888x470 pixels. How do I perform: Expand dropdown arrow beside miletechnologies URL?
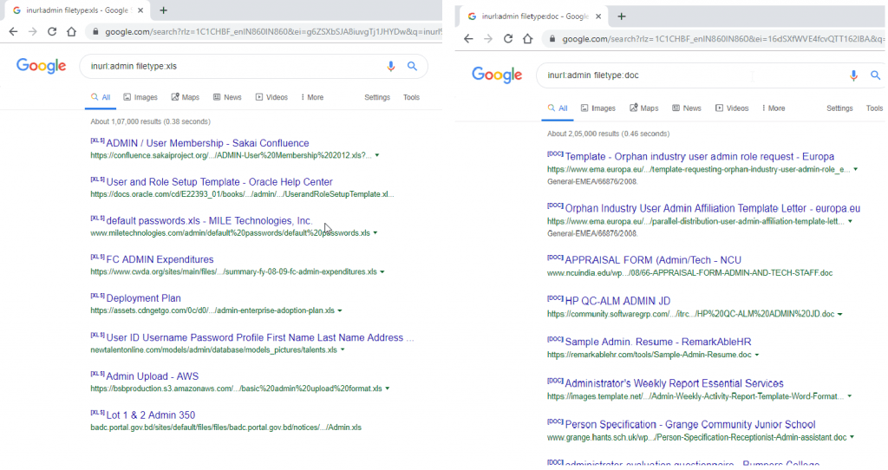[x=375, y=232]
